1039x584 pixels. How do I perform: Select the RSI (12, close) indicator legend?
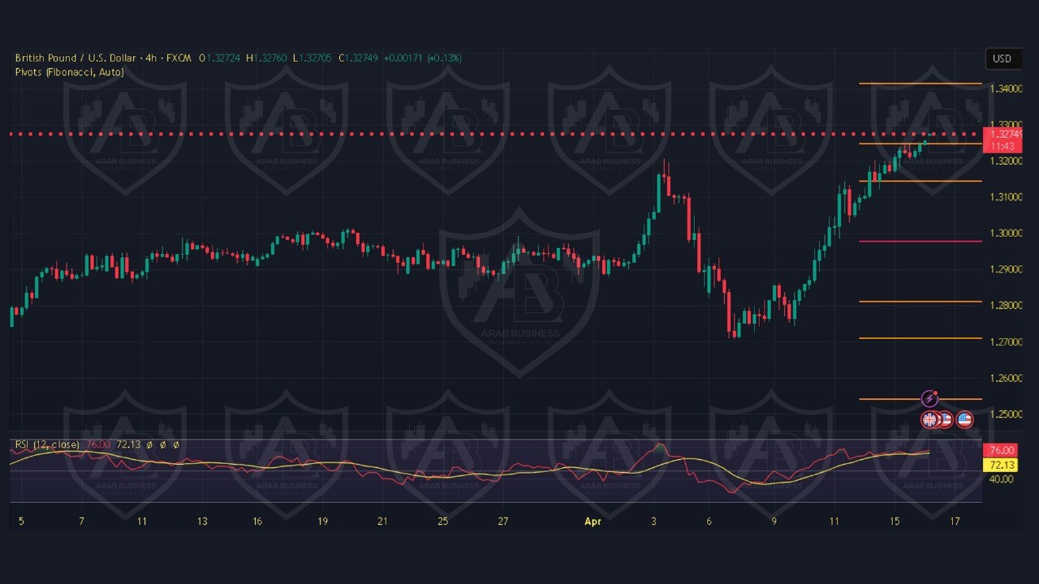tap(47, 444)
